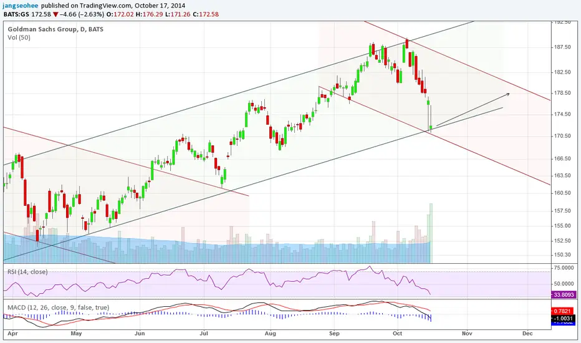Click the 170.50 price axis label

(562, 136)
